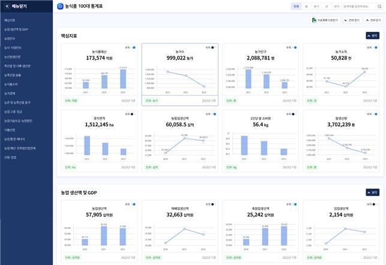This screenshot has width=386, height=265.
Task: Click the 2023 bar in 농식품예산 chart
Action: pyautogui.click(x=123, y=78)
